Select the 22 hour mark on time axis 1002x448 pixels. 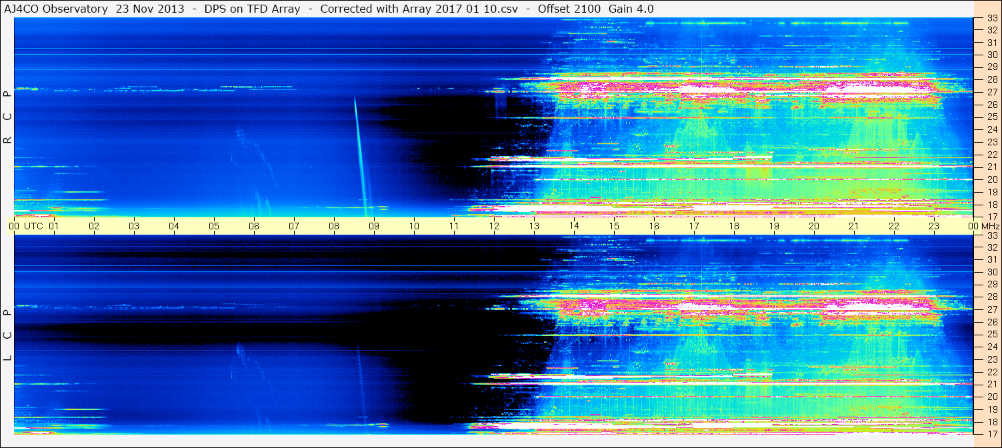[894, 226]
